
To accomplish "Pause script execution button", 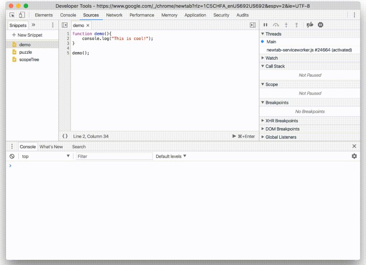I will pos(265,25).
